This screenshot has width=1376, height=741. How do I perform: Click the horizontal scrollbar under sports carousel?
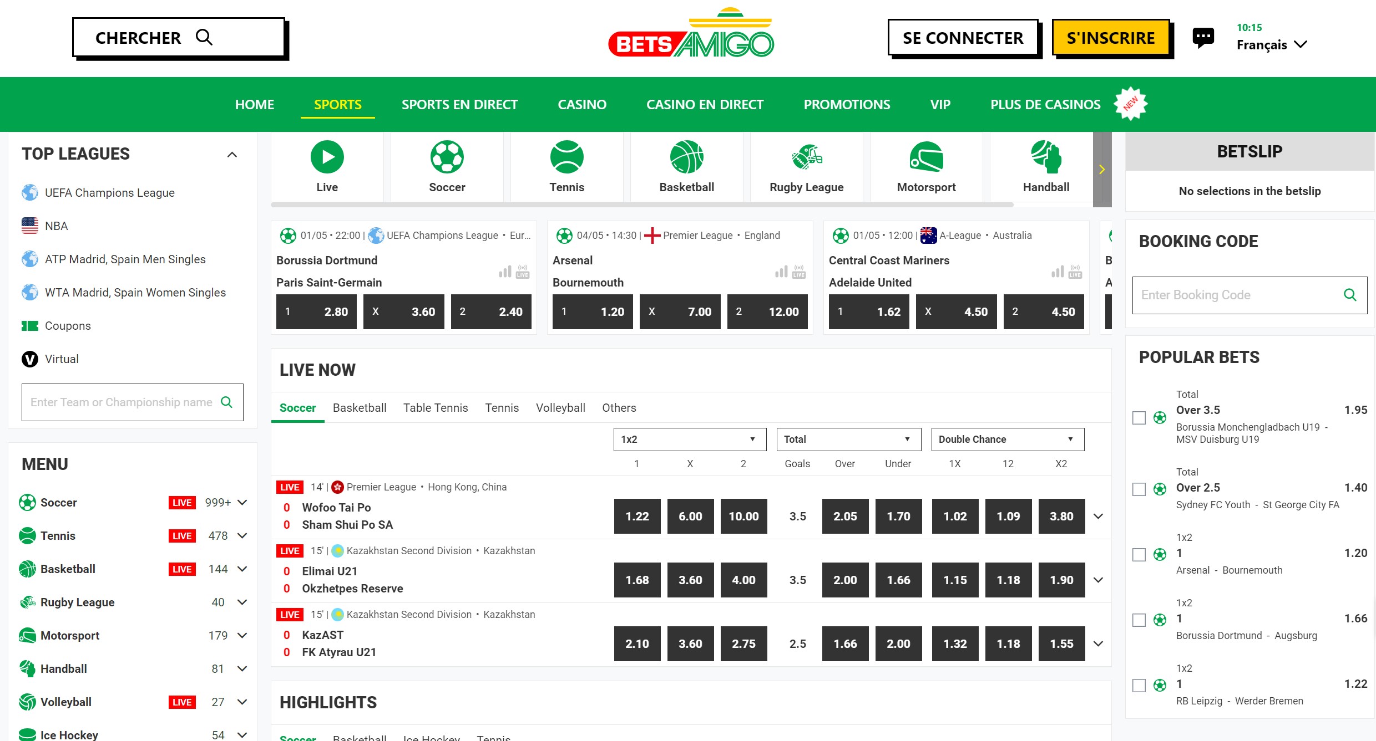(x=642, y=205)
